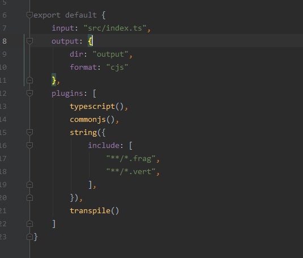The height and width of the screenshot is (258, 303).
Task: Click the plugins property name
Action: tap(67, 94)
